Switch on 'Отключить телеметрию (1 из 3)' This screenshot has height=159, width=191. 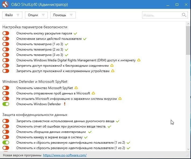(x=6, y=44)
